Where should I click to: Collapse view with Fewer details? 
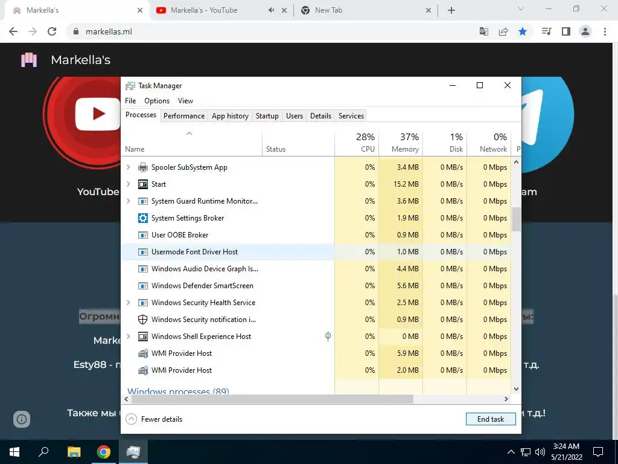(154, 419)
